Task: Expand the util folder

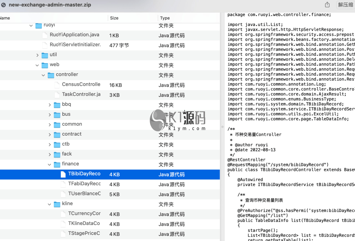Action: (37, 55)
